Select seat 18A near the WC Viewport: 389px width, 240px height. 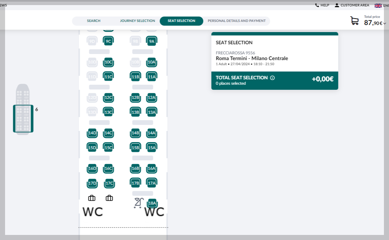pos(152,203)
